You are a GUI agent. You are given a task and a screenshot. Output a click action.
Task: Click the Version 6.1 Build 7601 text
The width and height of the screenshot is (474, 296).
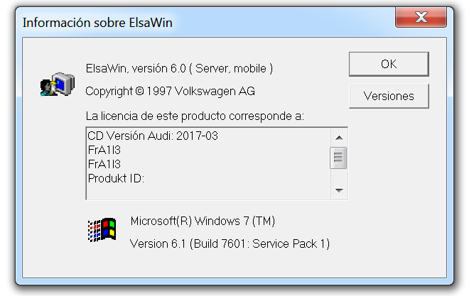pos(230,243)
